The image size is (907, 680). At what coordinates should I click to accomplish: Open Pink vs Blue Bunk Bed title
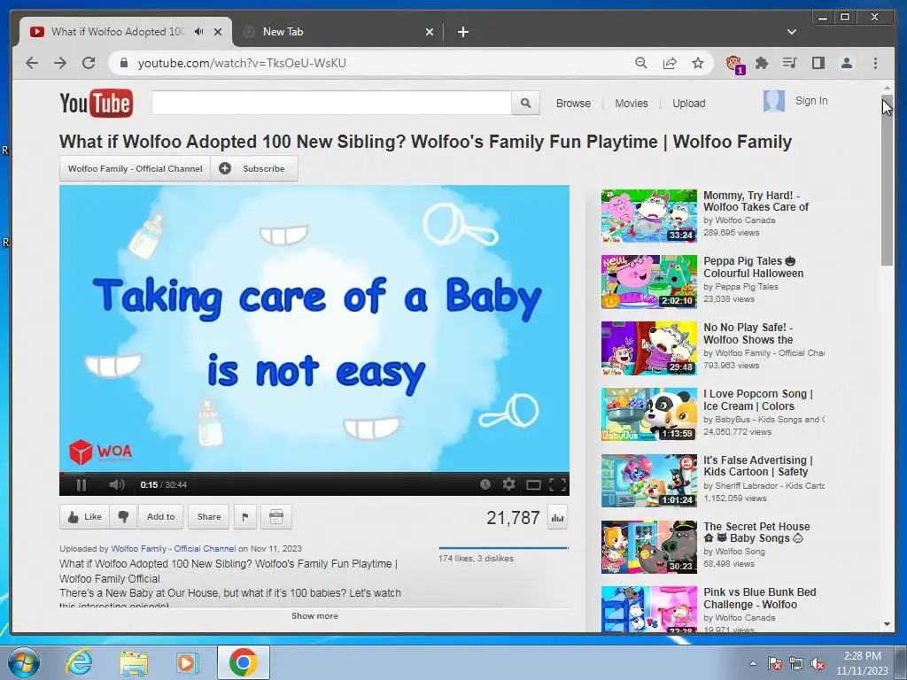click(x=759, y=599)
